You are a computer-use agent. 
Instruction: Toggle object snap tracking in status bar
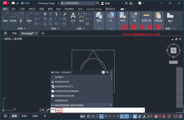pyautogui.click(x=122, y=116)
